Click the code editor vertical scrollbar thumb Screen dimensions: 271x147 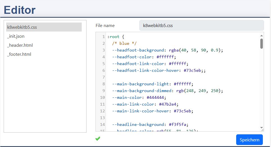point(261,44)
